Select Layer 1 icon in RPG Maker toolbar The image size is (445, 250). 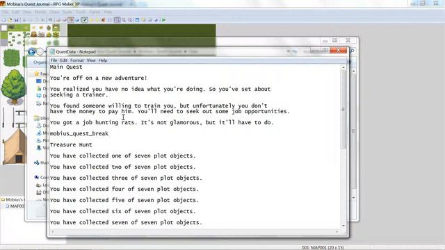pyautogui.click(x=58, y=20)
